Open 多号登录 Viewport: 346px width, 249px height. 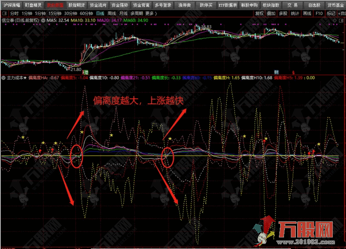pos(163,5)
